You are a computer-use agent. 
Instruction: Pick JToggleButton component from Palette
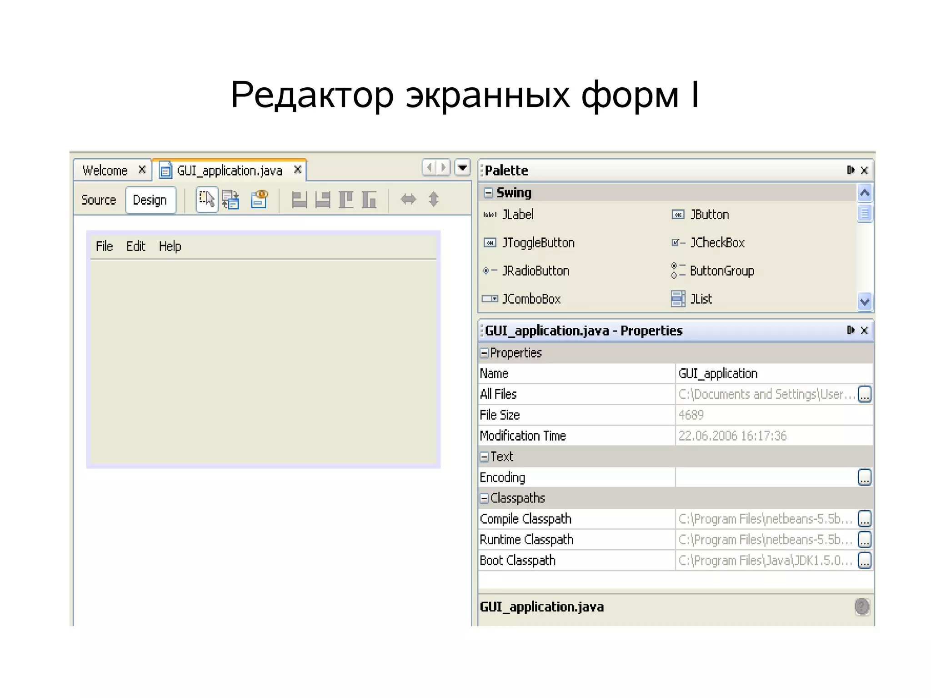coord(529,243)
